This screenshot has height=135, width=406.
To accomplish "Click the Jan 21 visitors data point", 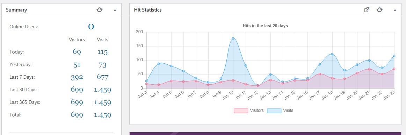I will coord(369,69).
